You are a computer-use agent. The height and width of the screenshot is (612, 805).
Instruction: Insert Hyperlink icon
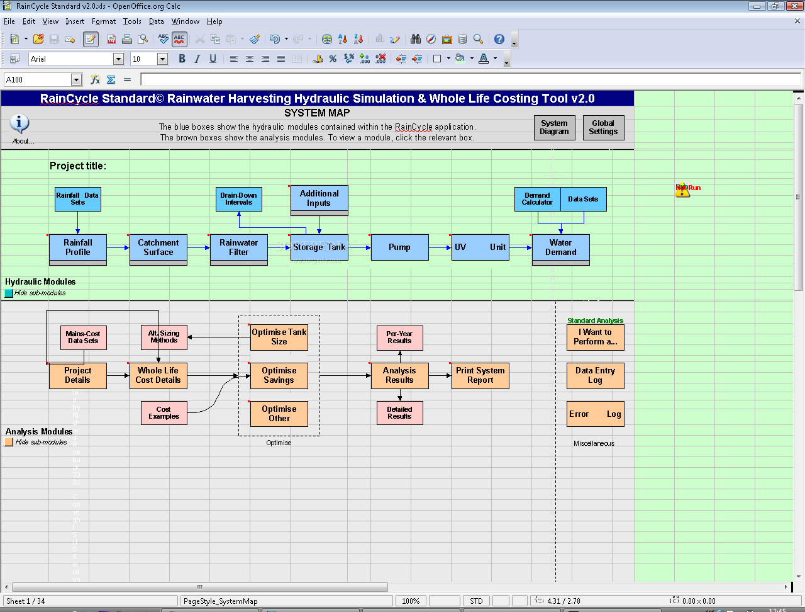pos(327,39)
